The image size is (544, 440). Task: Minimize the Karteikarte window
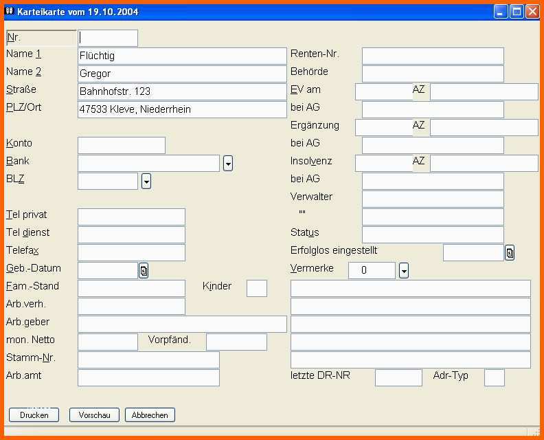coord(500,12)
